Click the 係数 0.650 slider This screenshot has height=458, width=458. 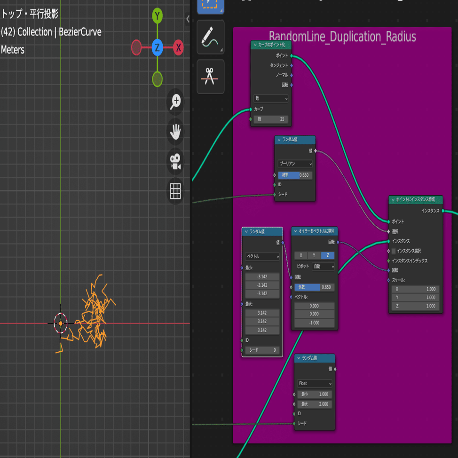tap(315, 287)
